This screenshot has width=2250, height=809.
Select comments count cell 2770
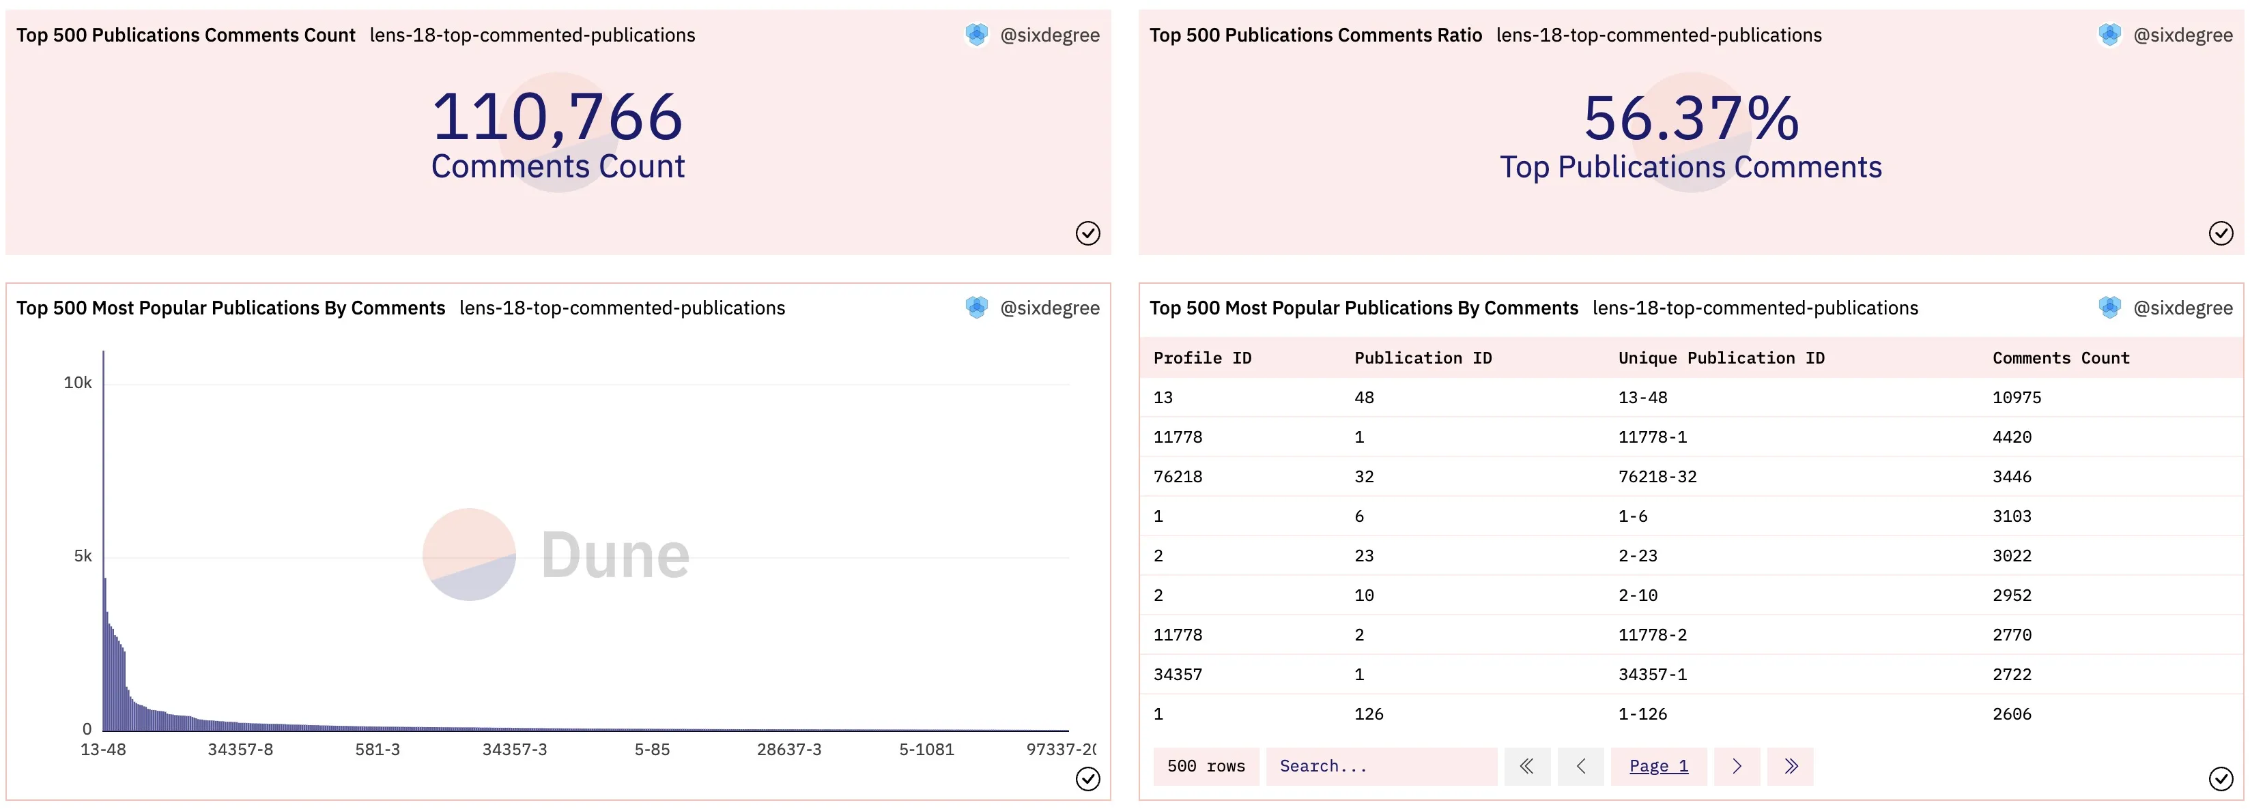click(x=2012, y=635)
